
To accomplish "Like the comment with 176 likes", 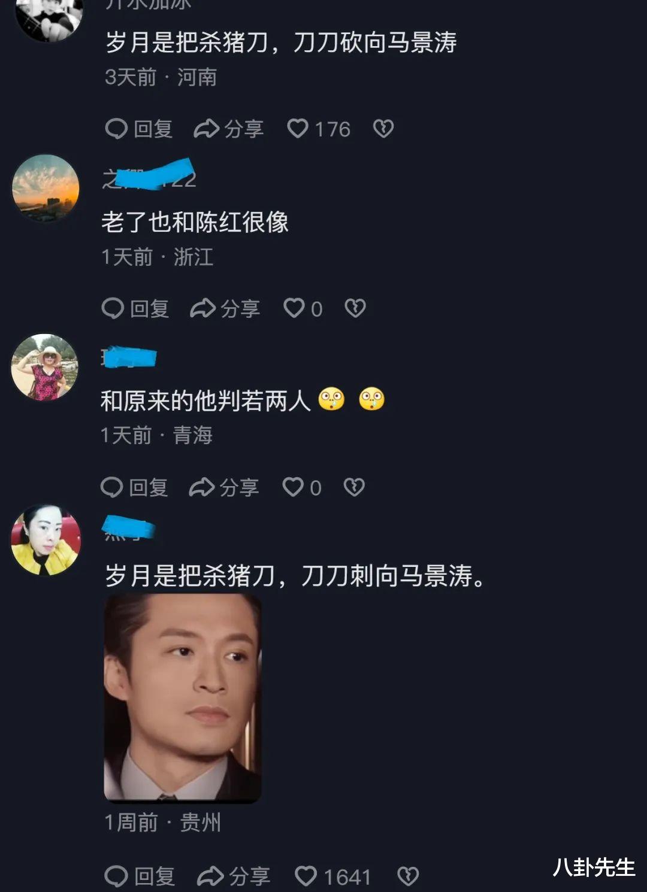I will coord(298,129).
